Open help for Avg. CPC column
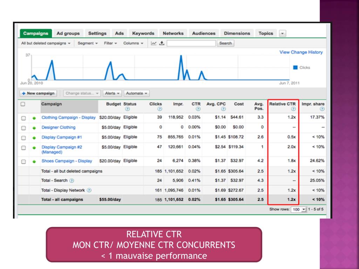This screenshot has height=269, width=359. pyautogui.click(x=223, y=109)
